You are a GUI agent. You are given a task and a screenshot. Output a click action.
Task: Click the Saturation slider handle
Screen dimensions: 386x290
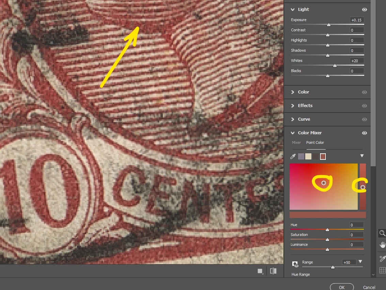point(327,240)
